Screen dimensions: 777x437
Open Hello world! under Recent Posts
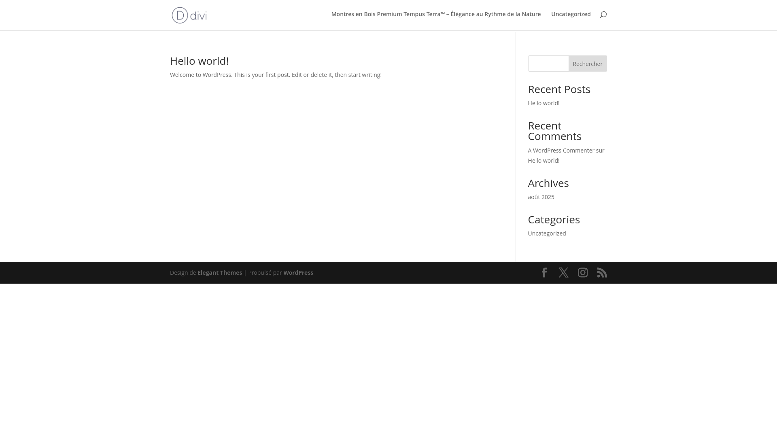tap(543, 103)
